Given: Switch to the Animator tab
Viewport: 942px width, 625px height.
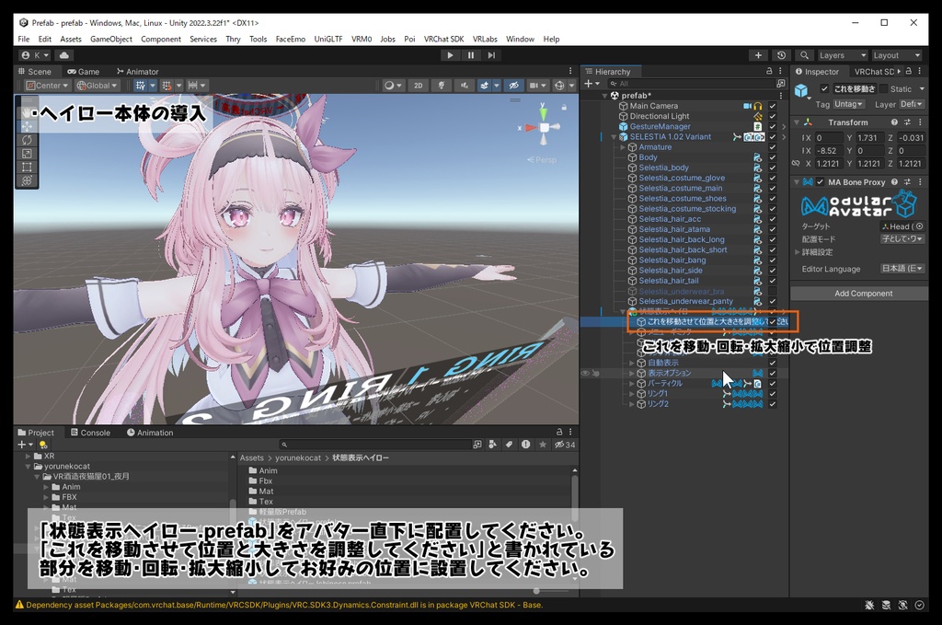Looking at the screenshot, I should tap(138, 71).
